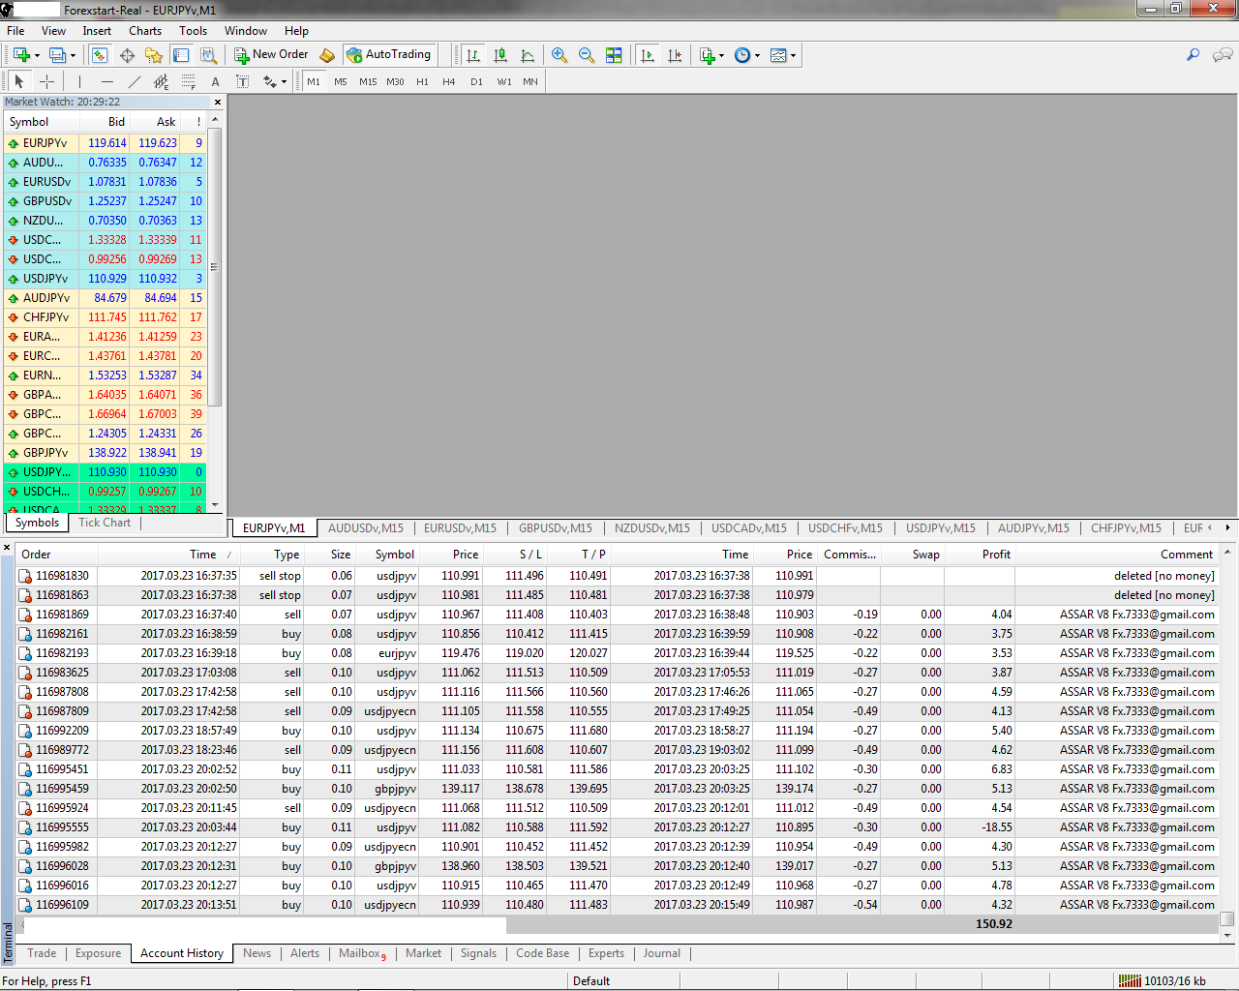Toggle the AutoTrading button
This screenshot has height=991, width=1239.
pos(389,55)
